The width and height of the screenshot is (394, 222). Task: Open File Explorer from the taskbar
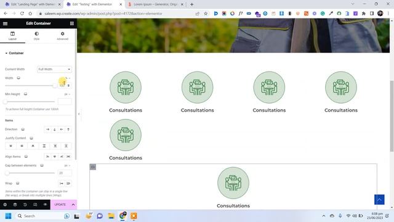[x=111, y=216]
